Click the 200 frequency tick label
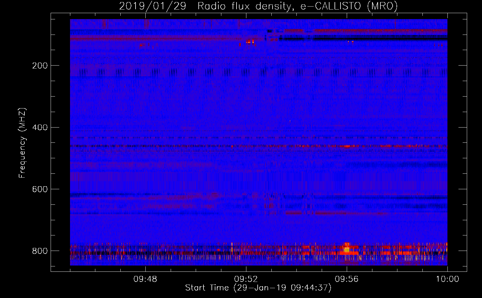The width and height of the screenshot is (482, 298). (40, 66)
